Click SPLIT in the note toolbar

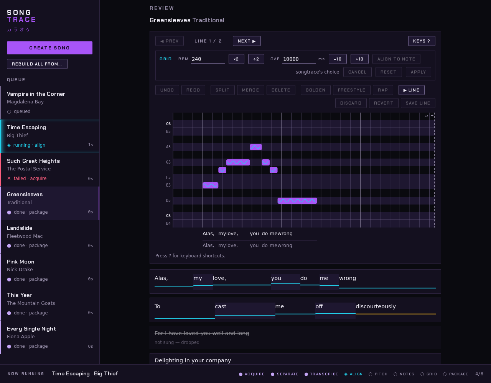click(222, 90)
